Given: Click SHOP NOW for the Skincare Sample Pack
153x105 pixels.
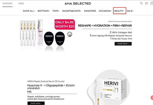Looking at the screenshot, I should [123, 44].
